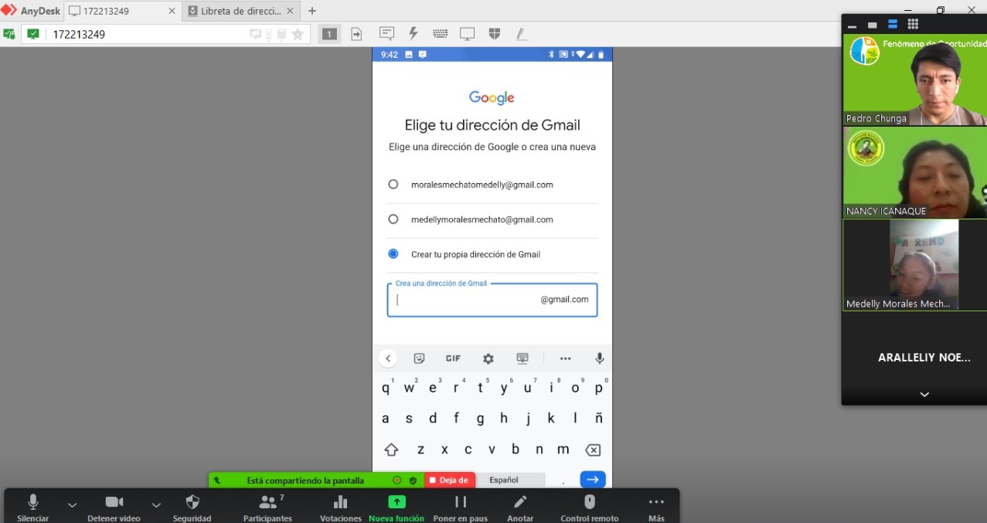Click the 'Crea una dirección de Gmail' field

pyautogui.click(x=464, y=300)
